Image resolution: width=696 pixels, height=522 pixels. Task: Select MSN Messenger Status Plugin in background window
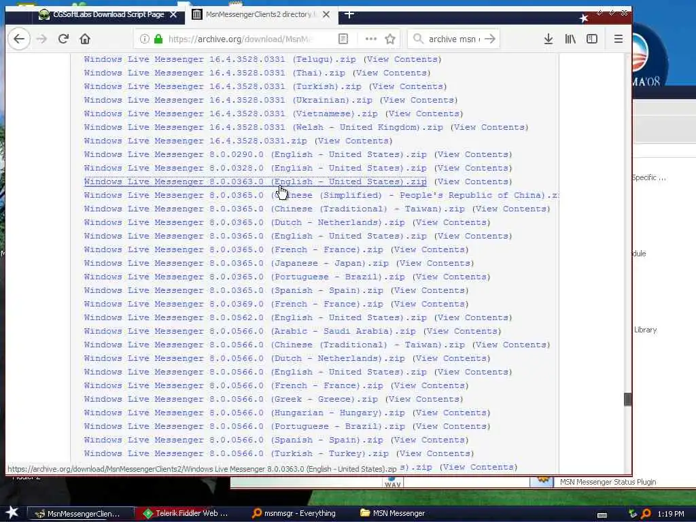[x=608, y=482]
